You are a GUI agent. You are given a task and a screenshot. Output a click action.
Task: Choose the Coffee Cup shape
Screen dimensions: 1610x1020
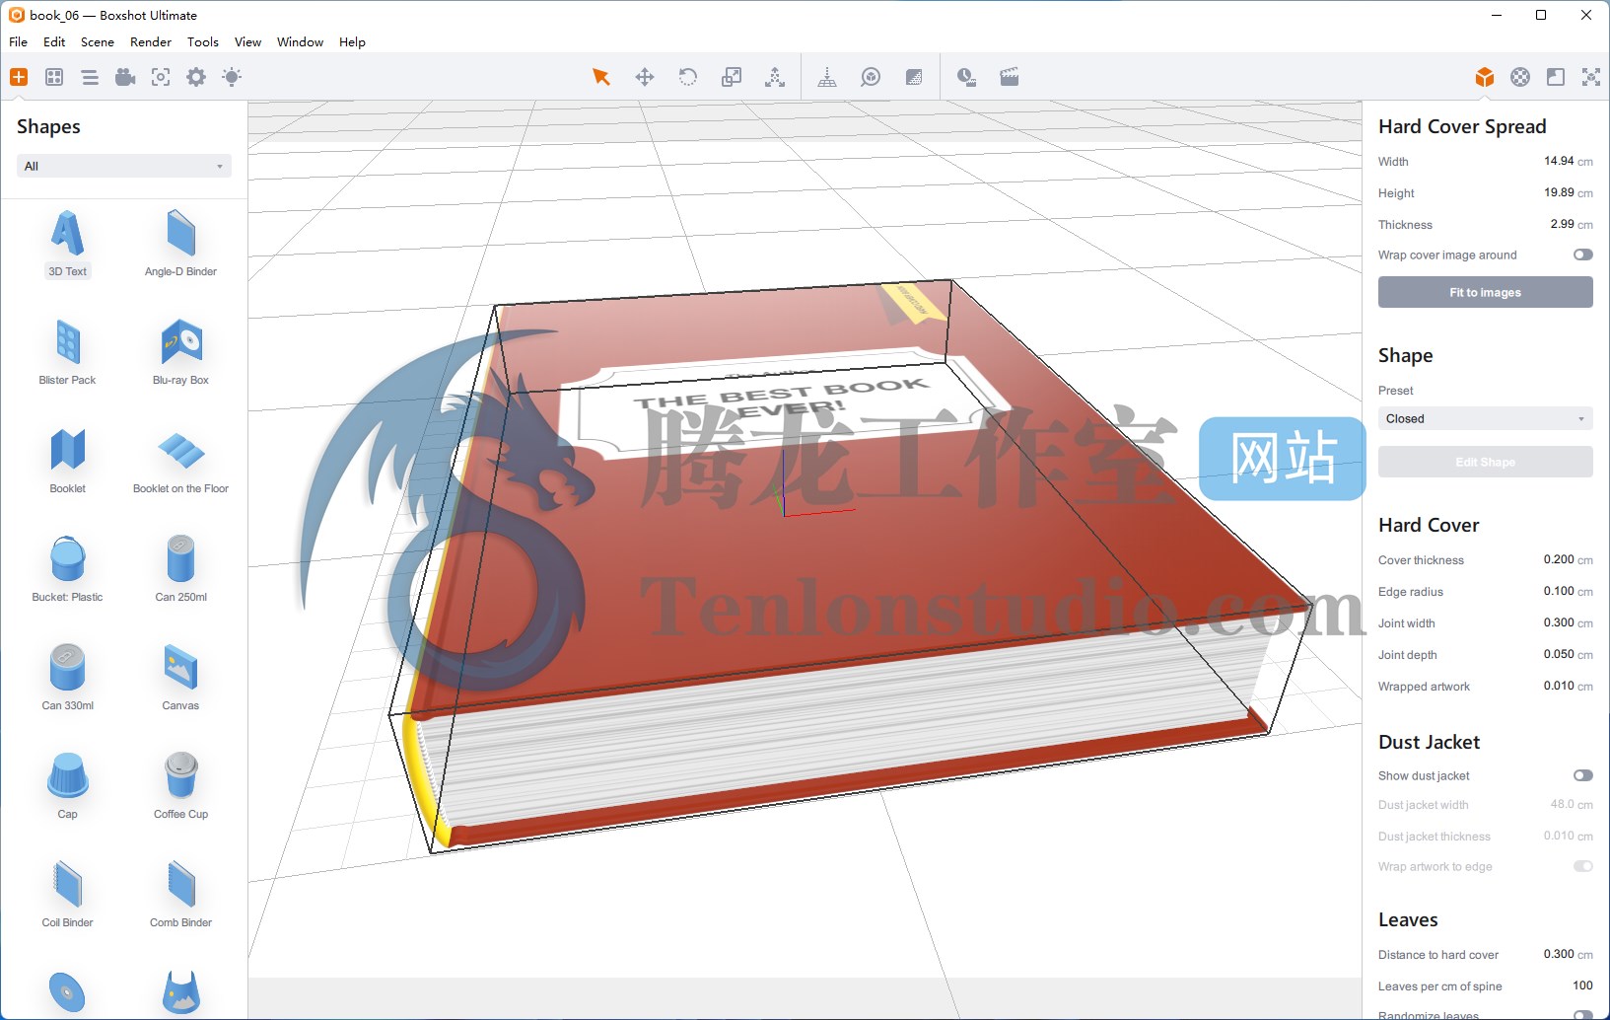[180, 786]
